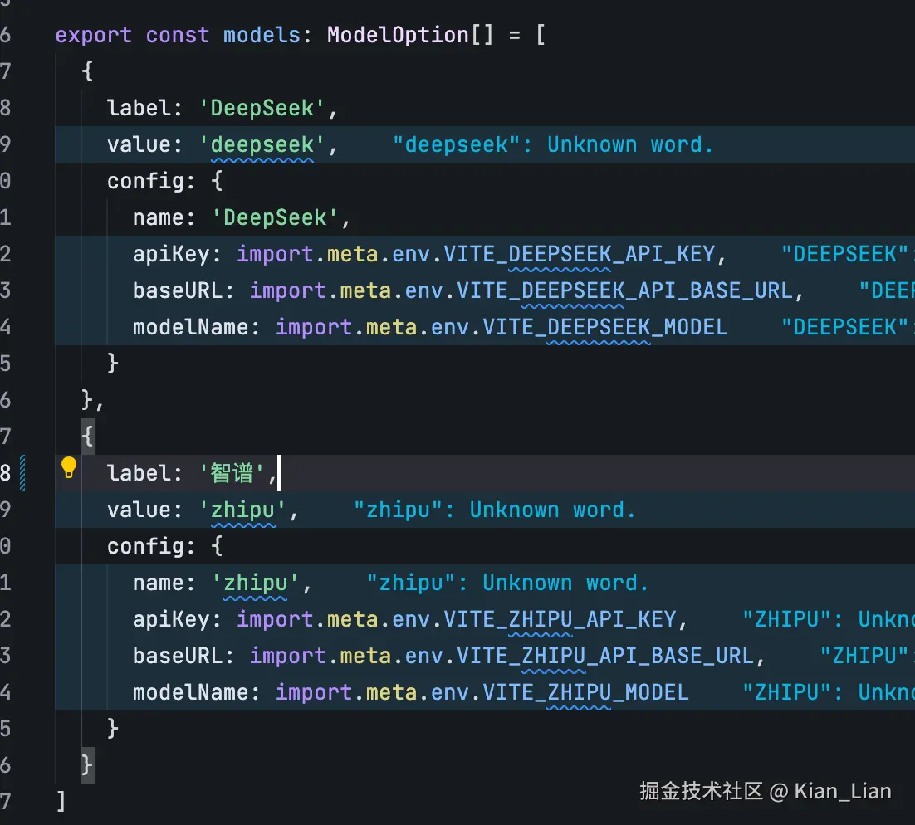915x825 pixels.
Task: Click the 'const' keyword
Action: [x=178, y=35]
